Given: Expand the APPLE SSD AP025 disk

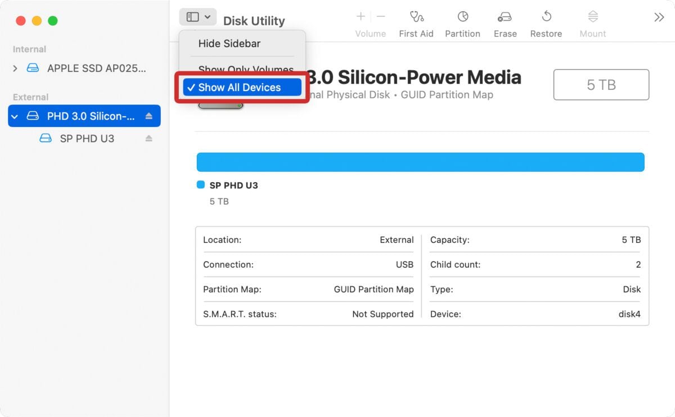Looking at the screenshot, I should click(x=15, y=68).
